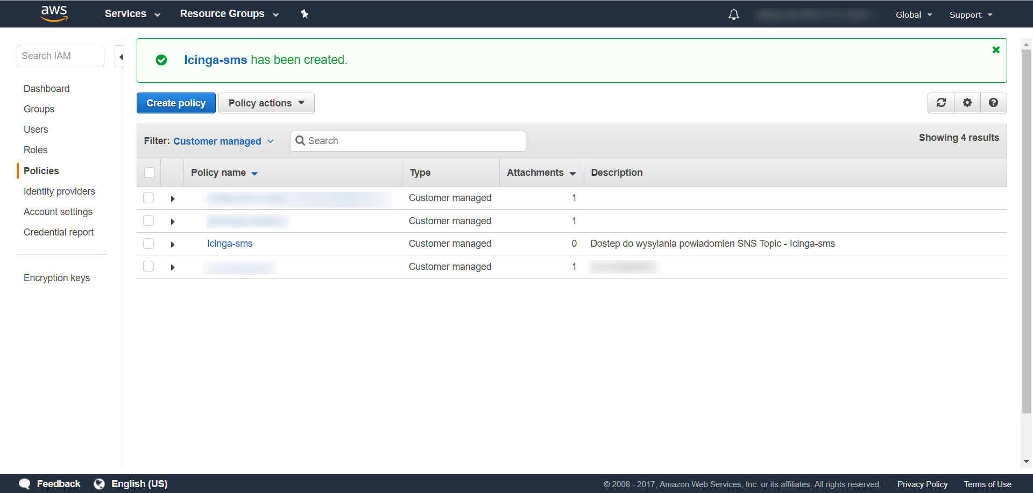Viewport: 1033px width, 493px height.
Task: Click the scrollbar down arrow
Action: pos(1027,461)
